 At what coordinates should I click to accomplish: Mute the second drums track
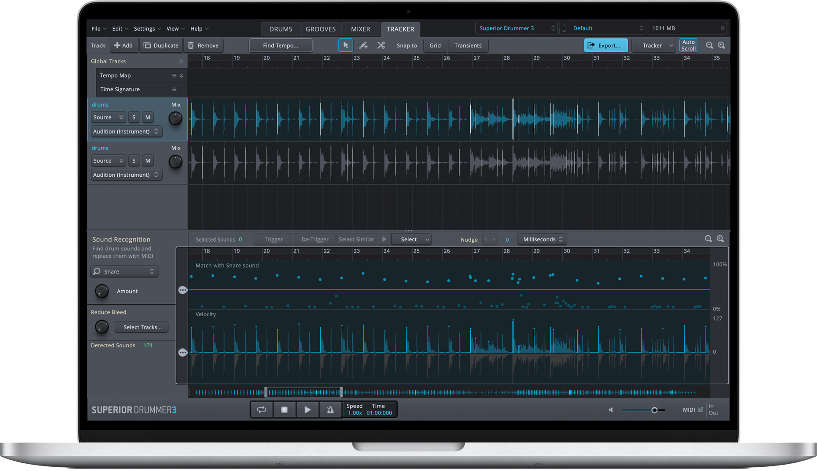148,161
